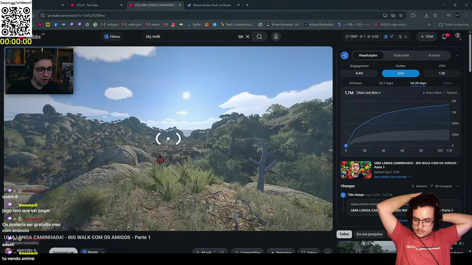Click the YouTube search magnifier button
The height and width of the screenshot is (265, 472).
tap(259, 36)
